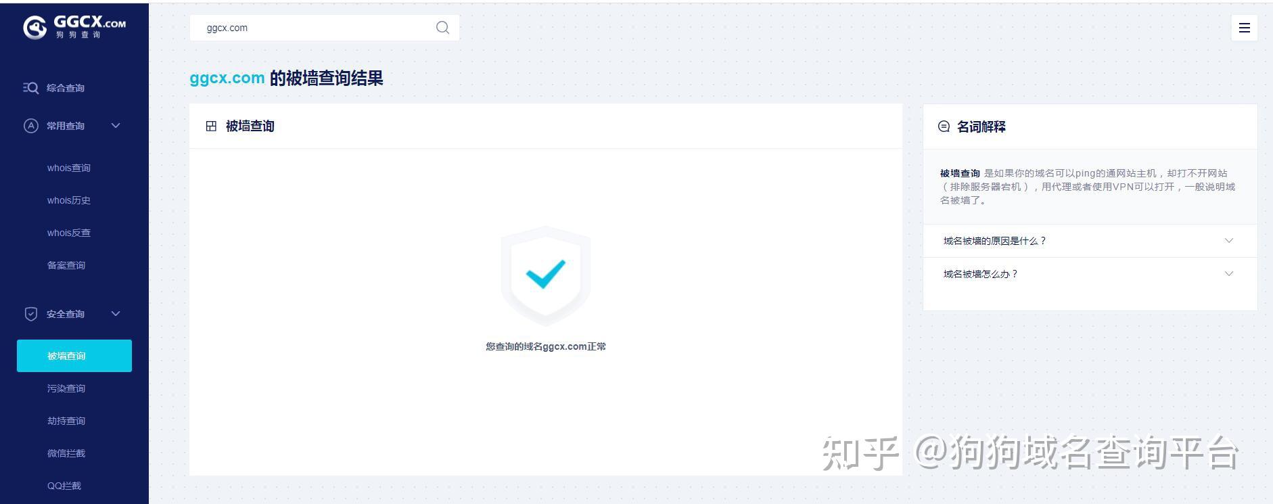This screenshot has width=1273, height=504.
Task: Collapse the 常用查询 section chevron
Action: click(116, 126)
